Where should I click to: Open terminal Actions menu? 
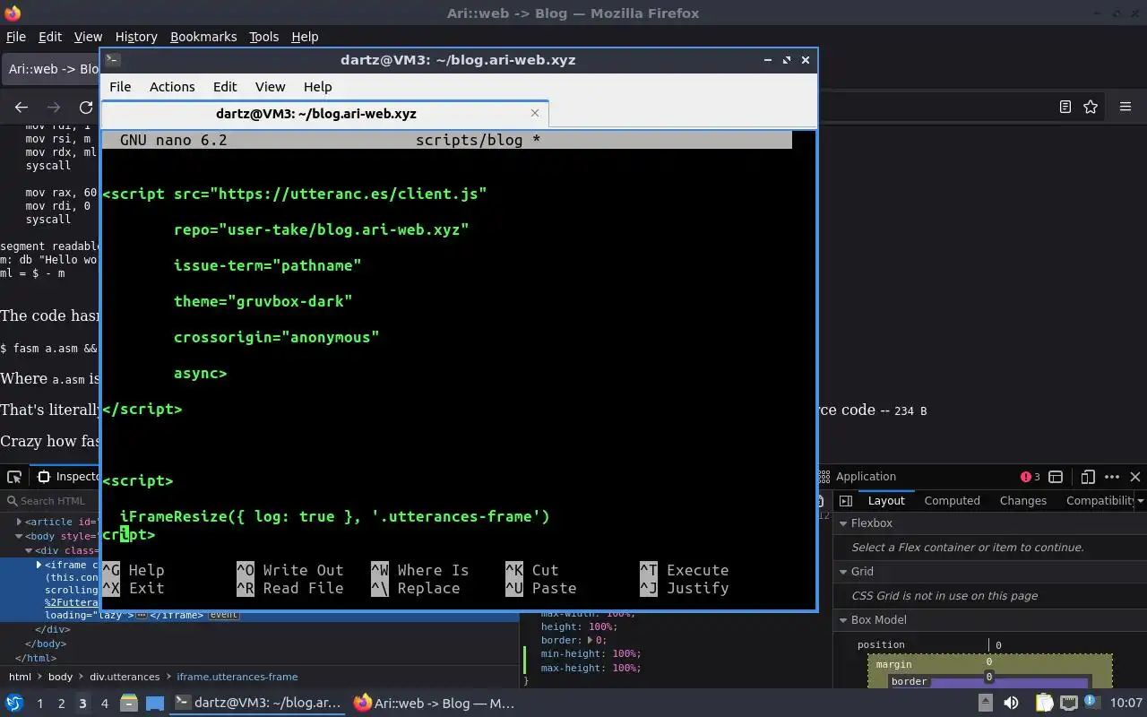(172, 87)
